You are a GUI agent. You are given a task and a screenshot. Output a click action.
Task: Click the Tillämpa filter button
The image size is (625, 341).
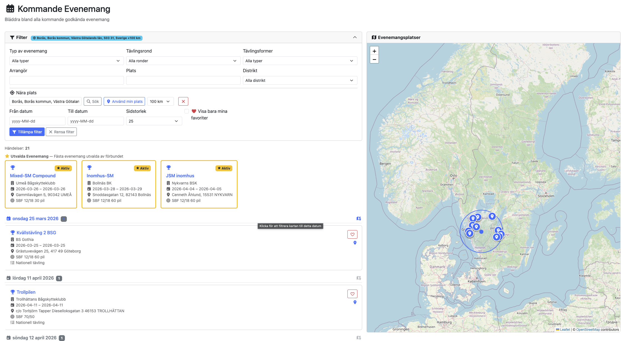[x=27, y=132]
